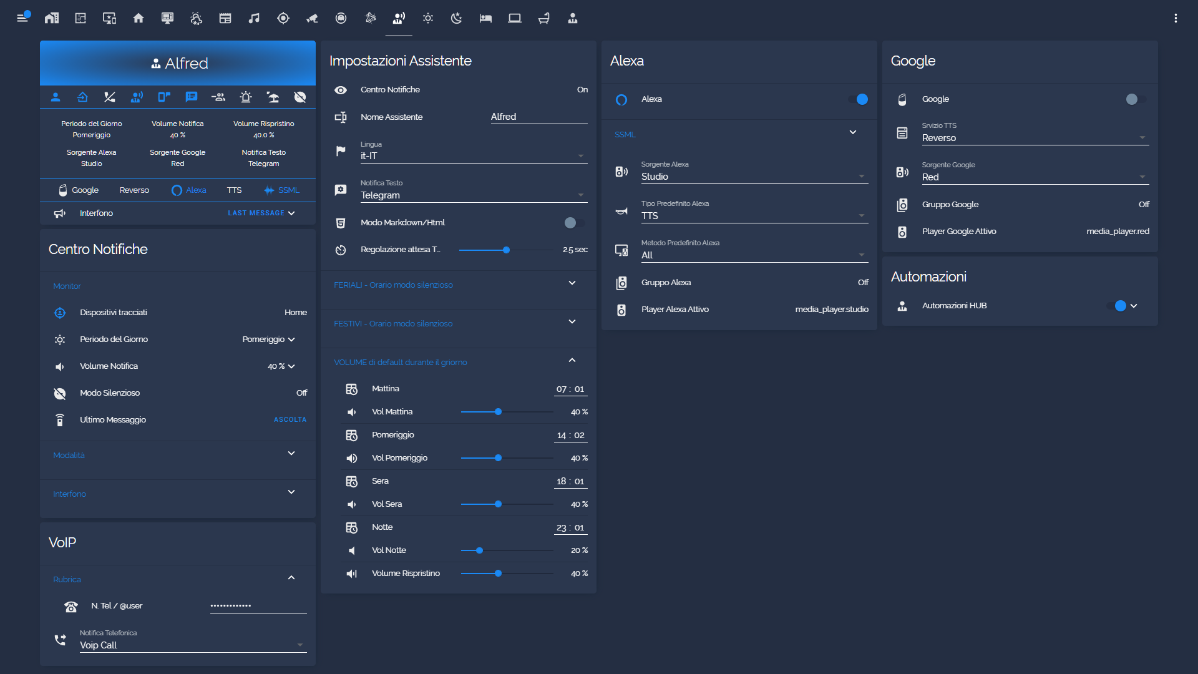This screenshot has width=1198, height=674.
Task: Click the LAST MESSAGE button
Action: click(x=256, y=213)
